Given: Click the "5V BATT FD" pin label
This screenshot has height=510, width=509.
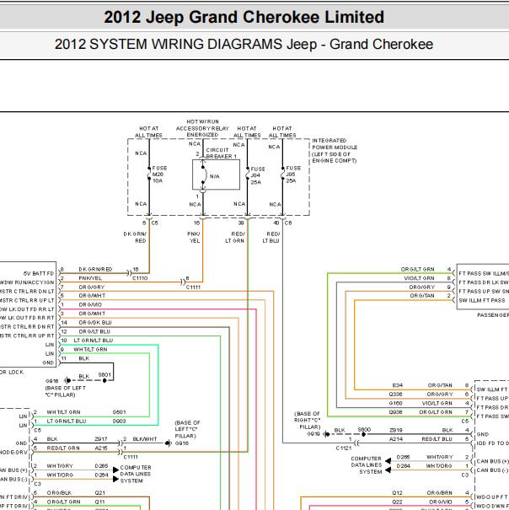Looking at the screenshot, I should pos(39,274).
